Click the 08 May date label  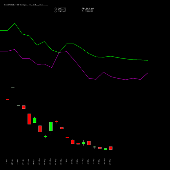coord(61,161)
